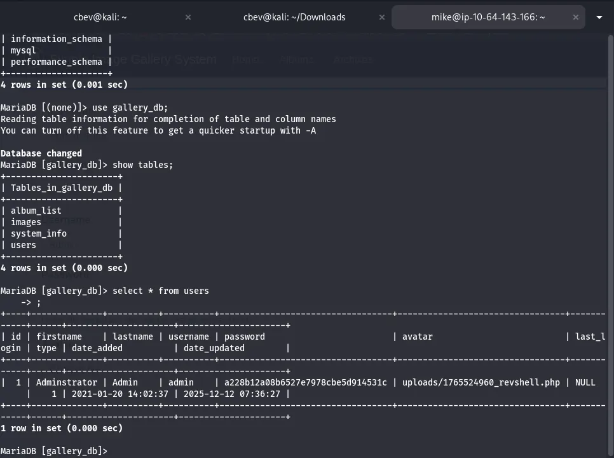Click the system_info table name
The height and width of the screenshot is (458, 614).
(x=39, y=233)
